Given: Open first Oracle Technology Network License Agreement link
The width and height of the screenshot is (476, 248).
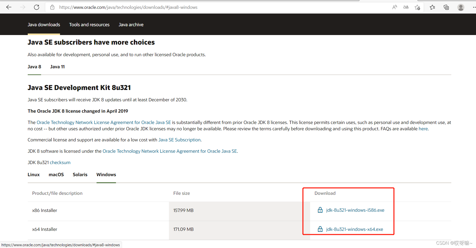Looking at the screenshot, I should (104, 122).
